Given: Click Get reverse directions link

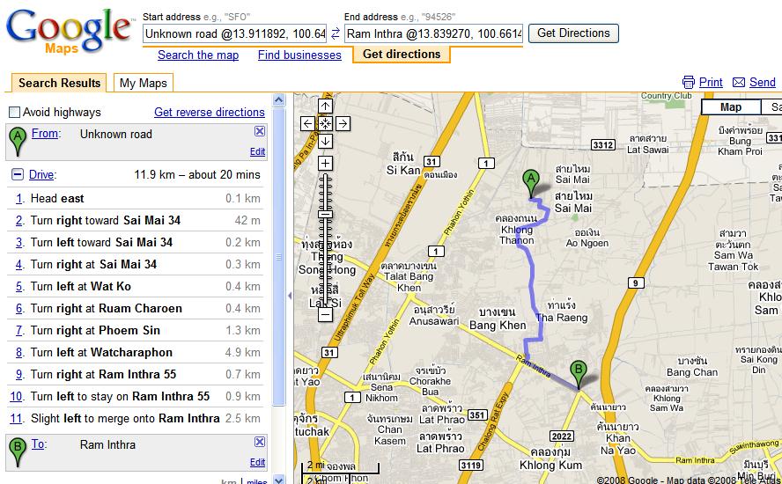Looking at the screenshot, I should (210, 112).
